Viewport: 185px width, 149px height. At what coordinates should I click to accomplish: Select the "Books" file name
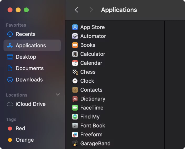(88, 45)
